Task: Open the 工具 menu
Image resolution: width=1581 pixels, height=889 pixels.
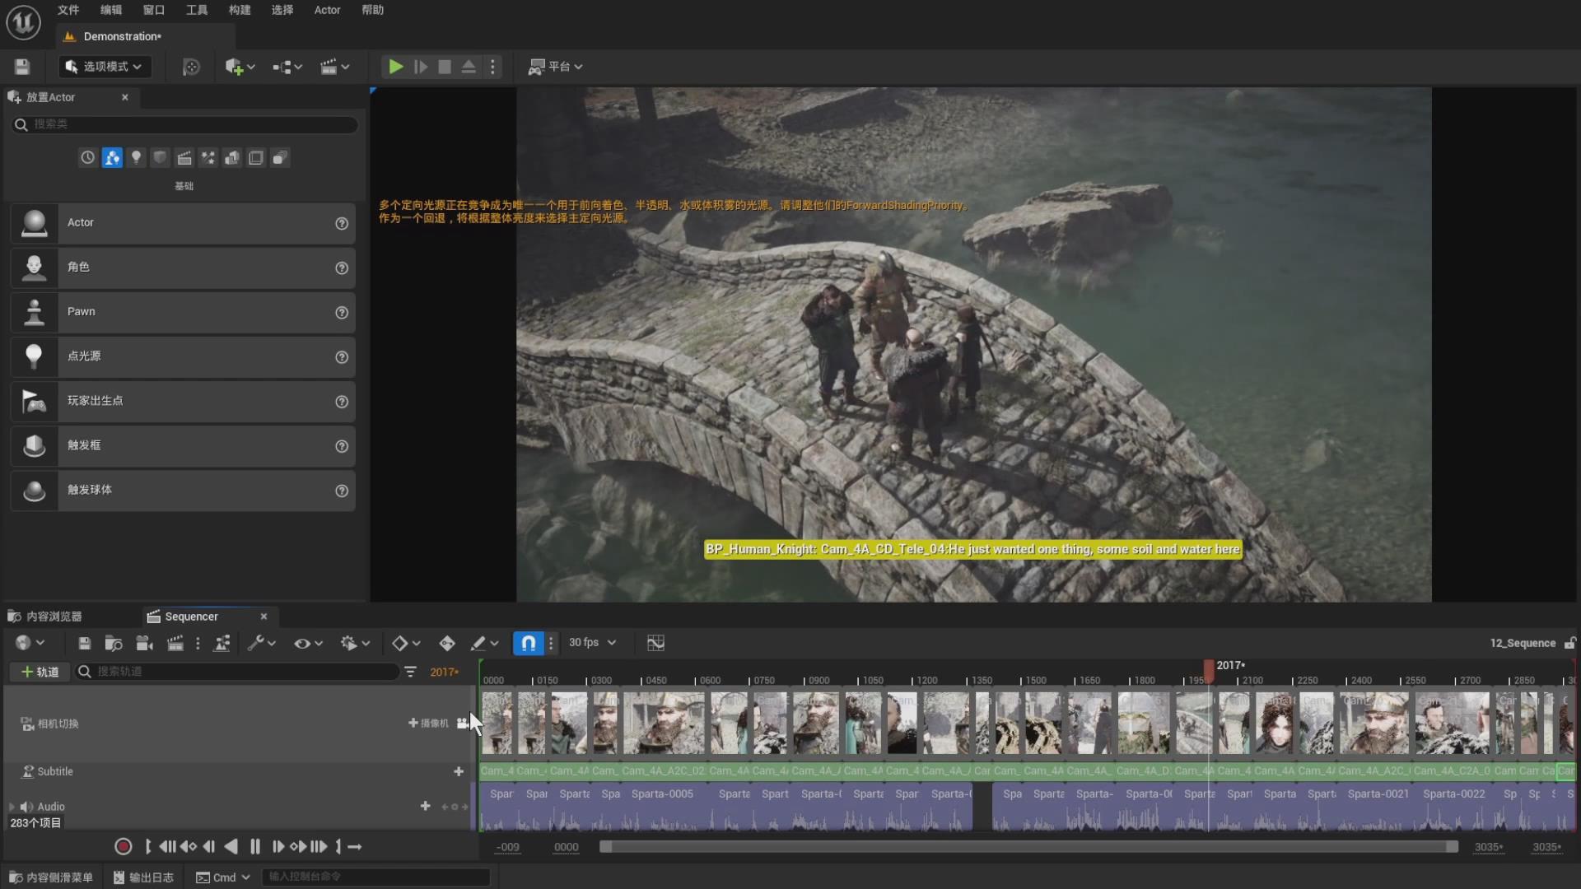Action: pos(197,10)
